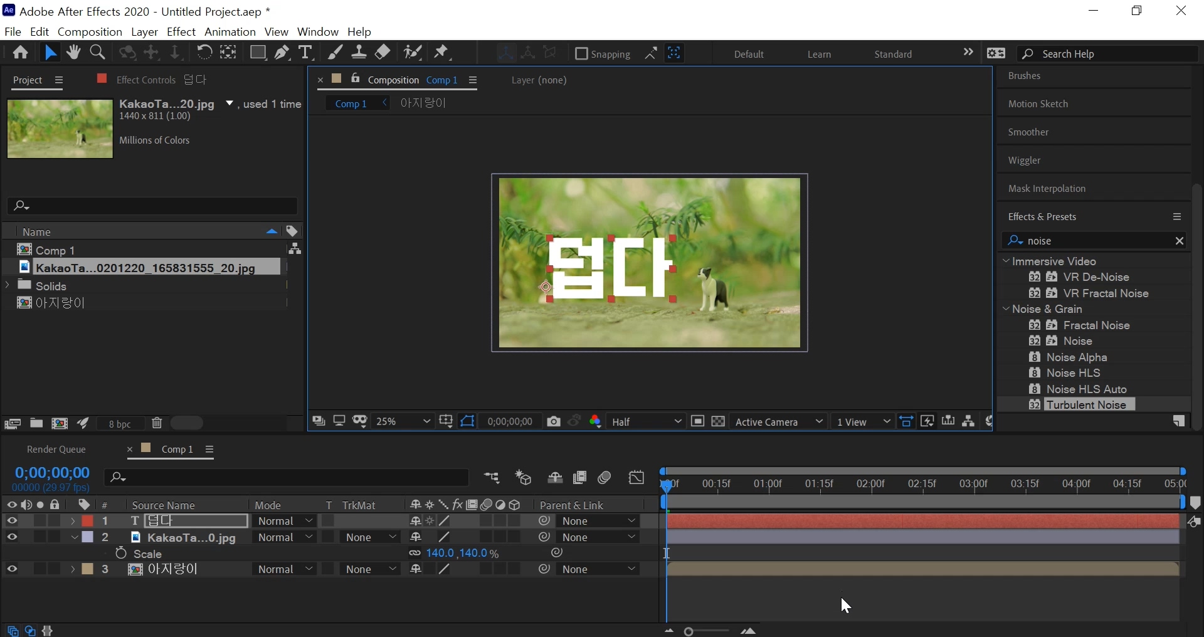The image size is (1204, 637).
Task: Select the Rectangle shape tool
Action: (x=257, y=53)
